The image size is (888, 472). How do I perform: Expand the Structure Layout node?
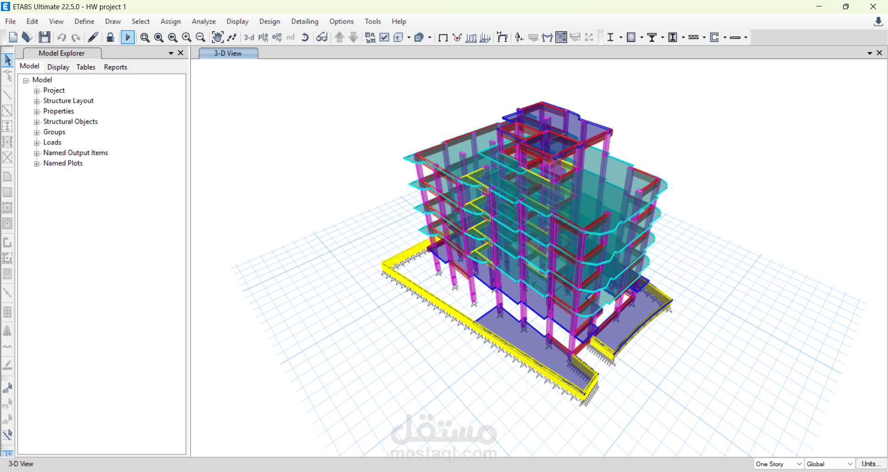coord(37,101)
